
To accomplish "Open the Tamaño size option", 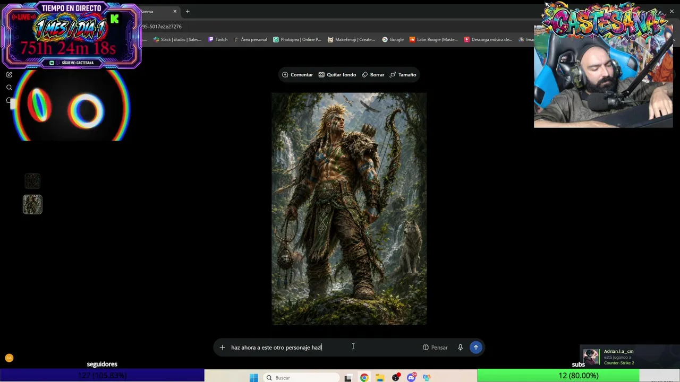I will coord(403,75).
